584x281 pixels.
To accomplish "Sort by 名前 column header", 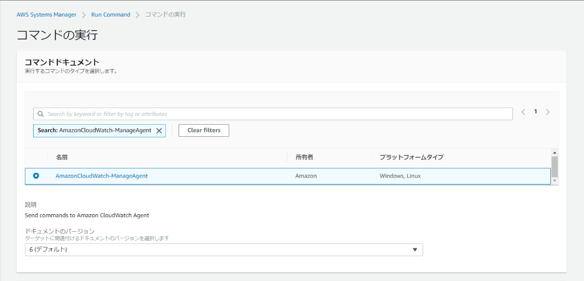I will click(62, 157).
